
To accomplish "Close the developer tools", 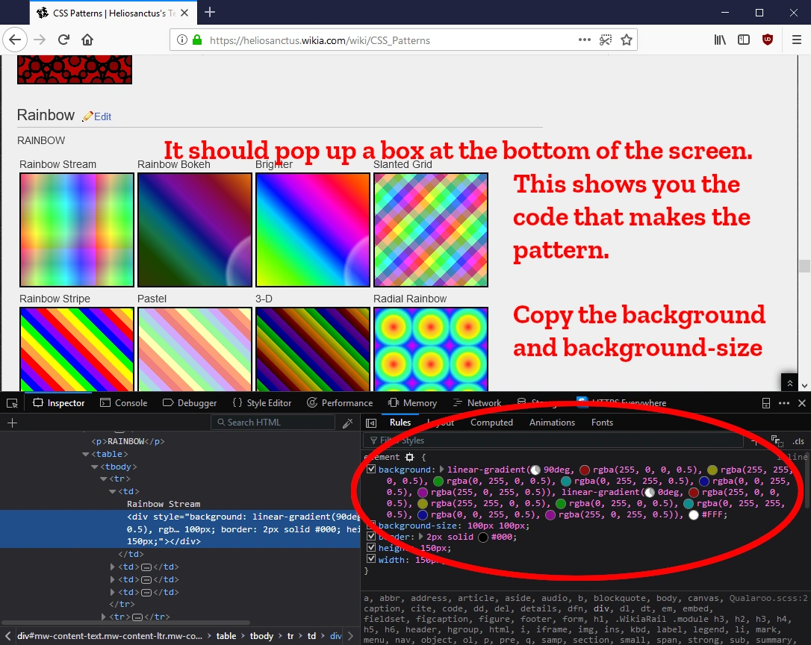I will pyautogui.click(x=802, y=403).
